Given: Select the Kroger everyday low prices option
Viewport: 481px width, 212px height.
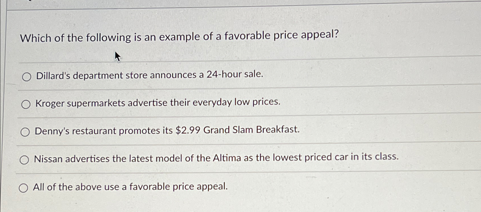Looking at the screenshot, I should 26,104.
